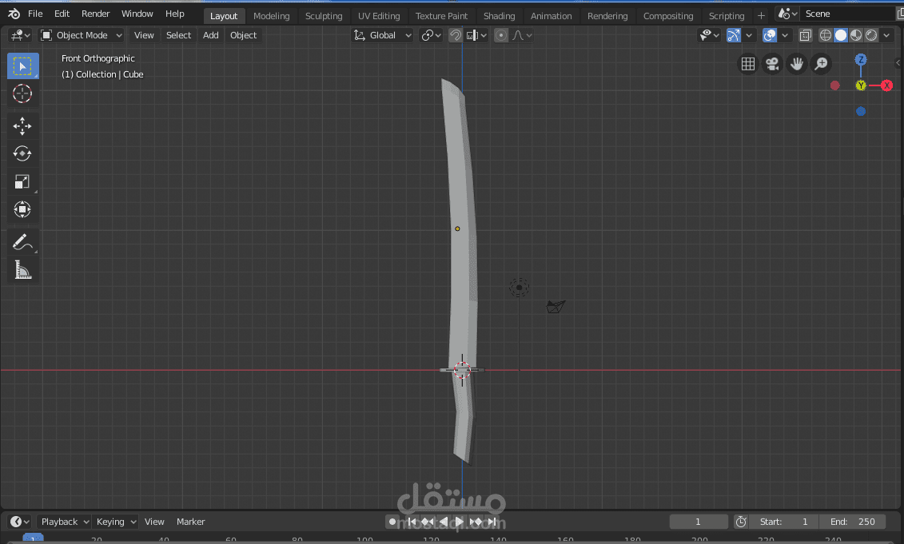Image resolution: width=904 pixels, height=544 pixels.
Task: Jump to end frame with playback control
Action: point(492,522)
